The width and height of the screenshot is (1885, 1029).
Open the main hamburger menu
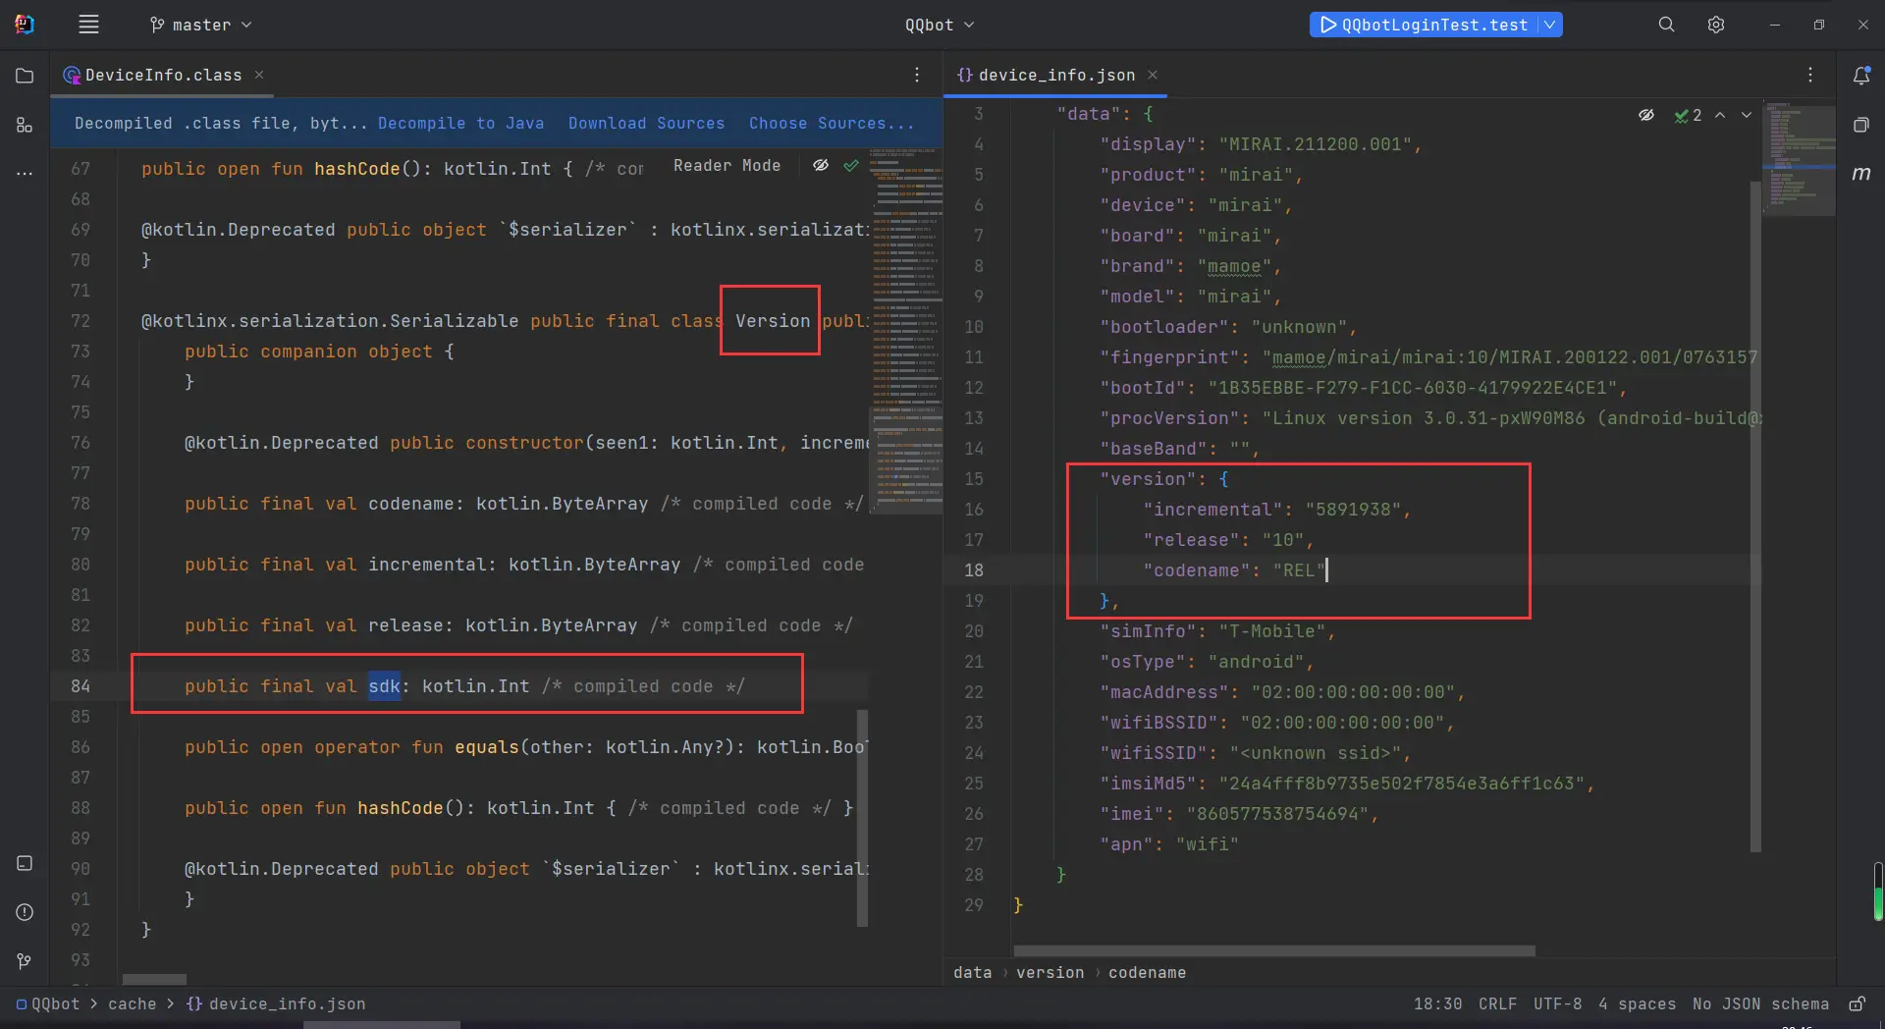88,25
